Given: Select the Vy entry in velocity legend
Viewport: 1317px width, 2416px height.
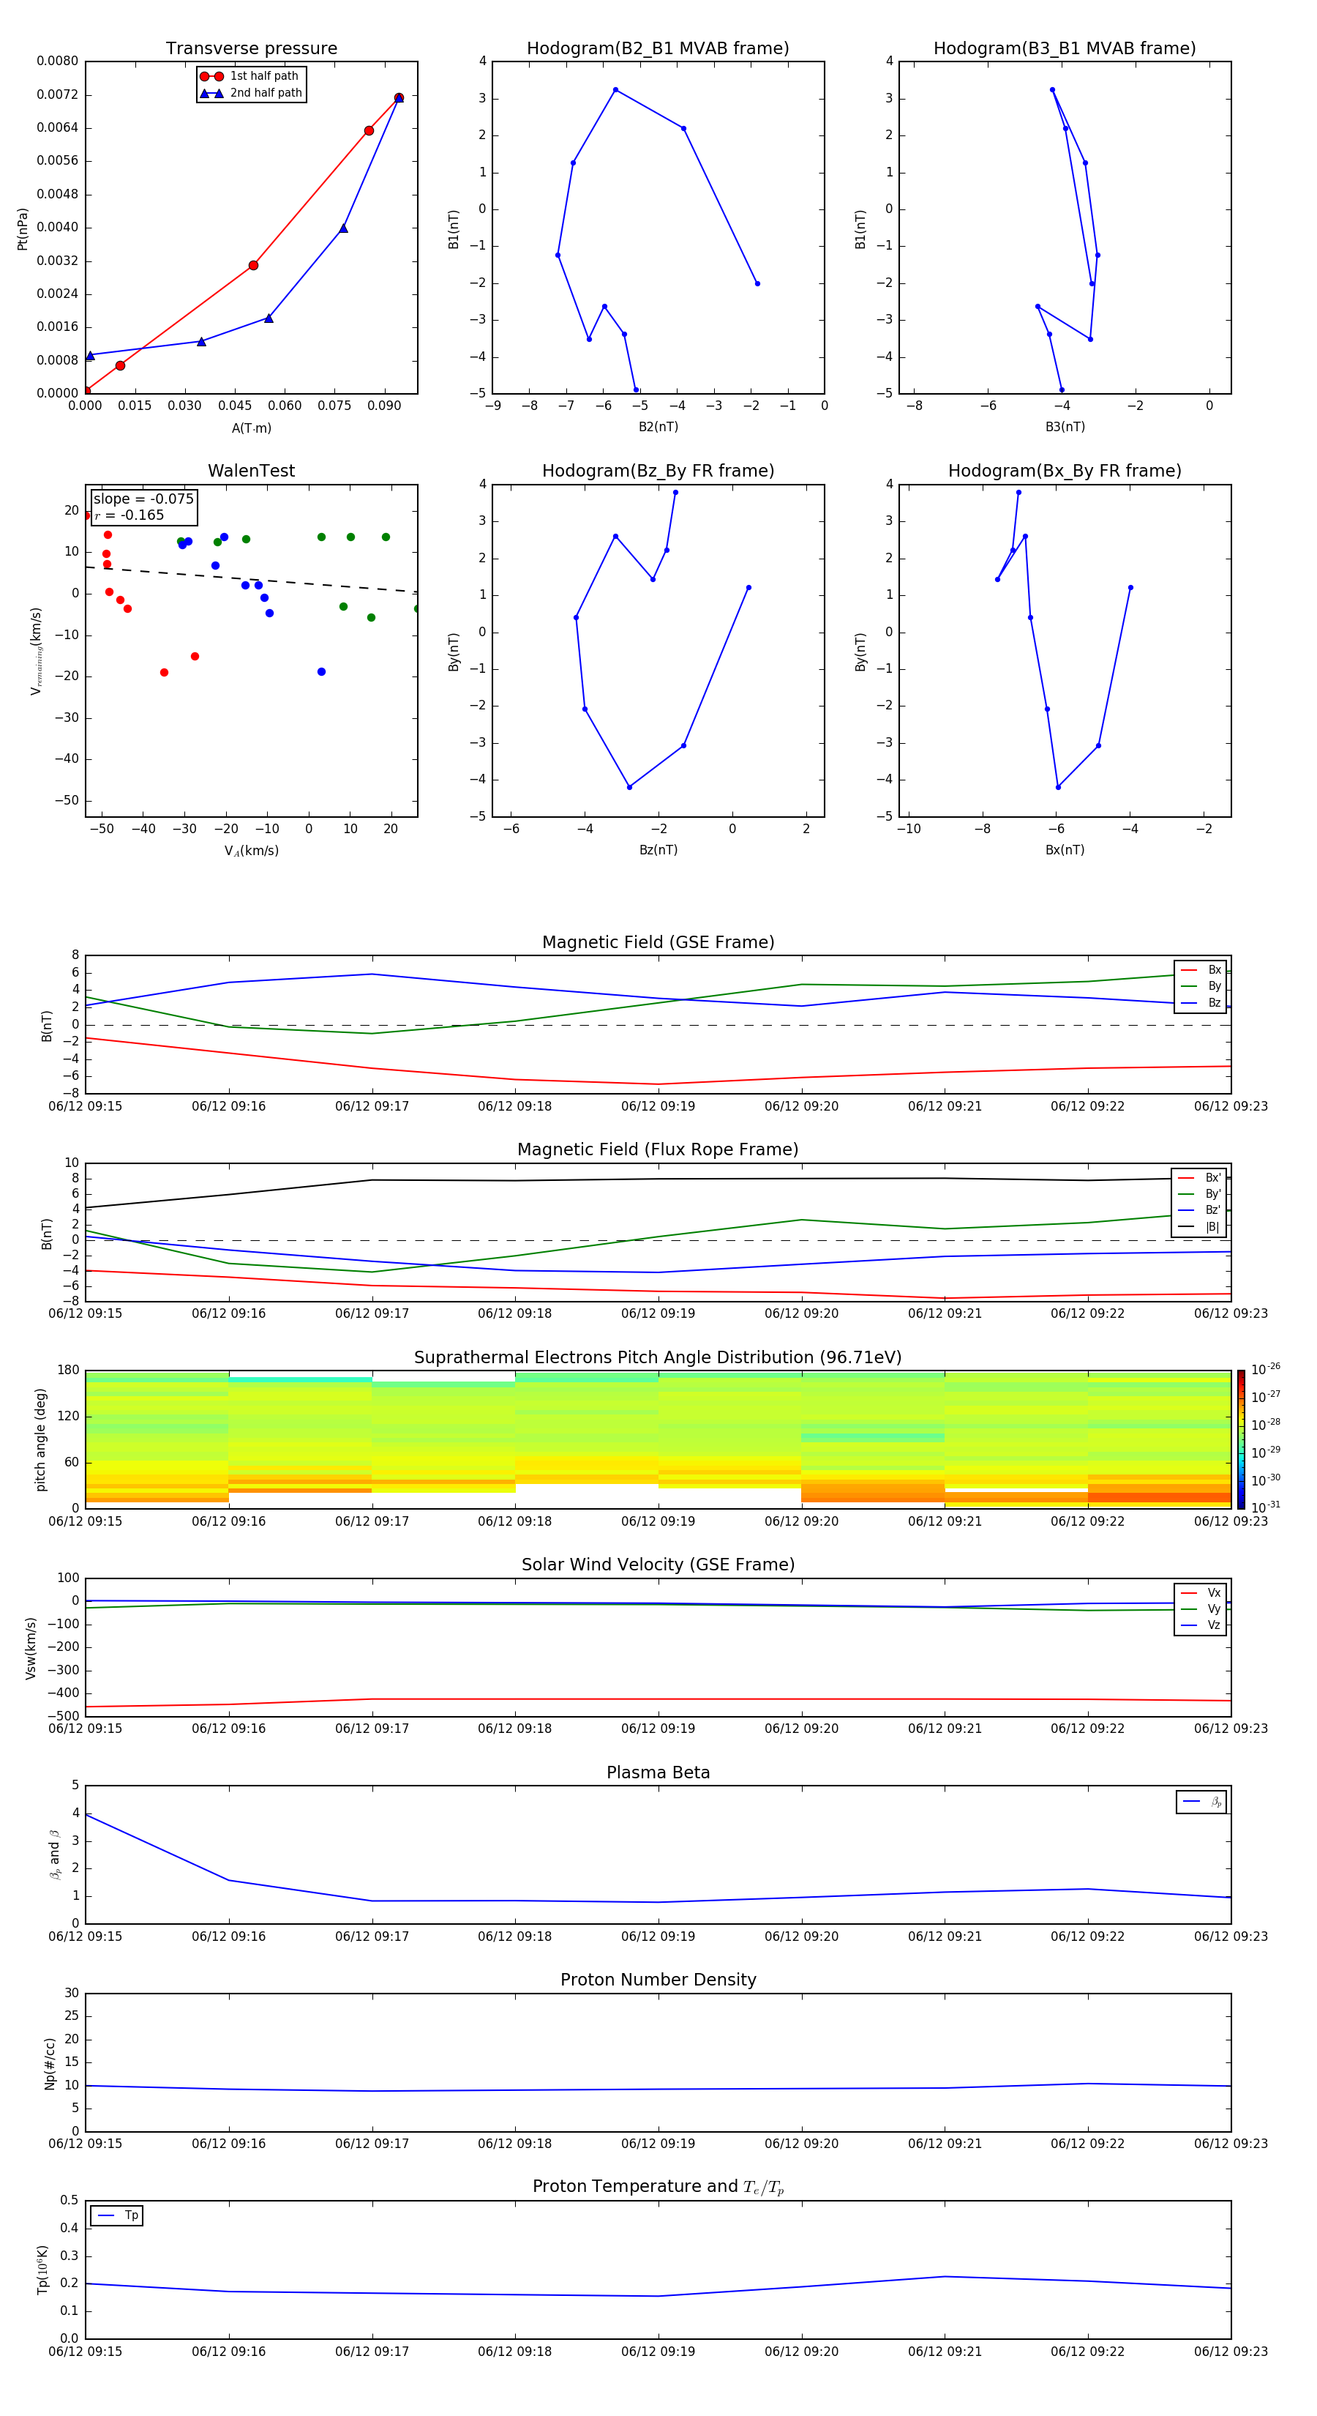Looking at the screenshot, I should pyautogui.click(x=1201, y=1608).
